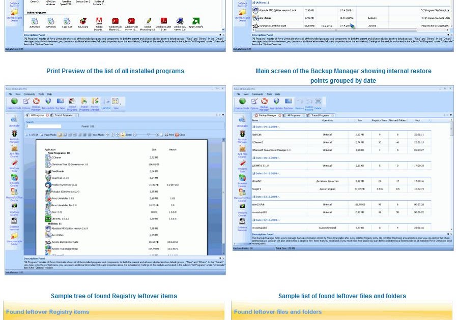Viewport: 458px width, 320px height.
Task: Click Backup Manager icon in Print Preview window
Action: [x=36, y=104]
